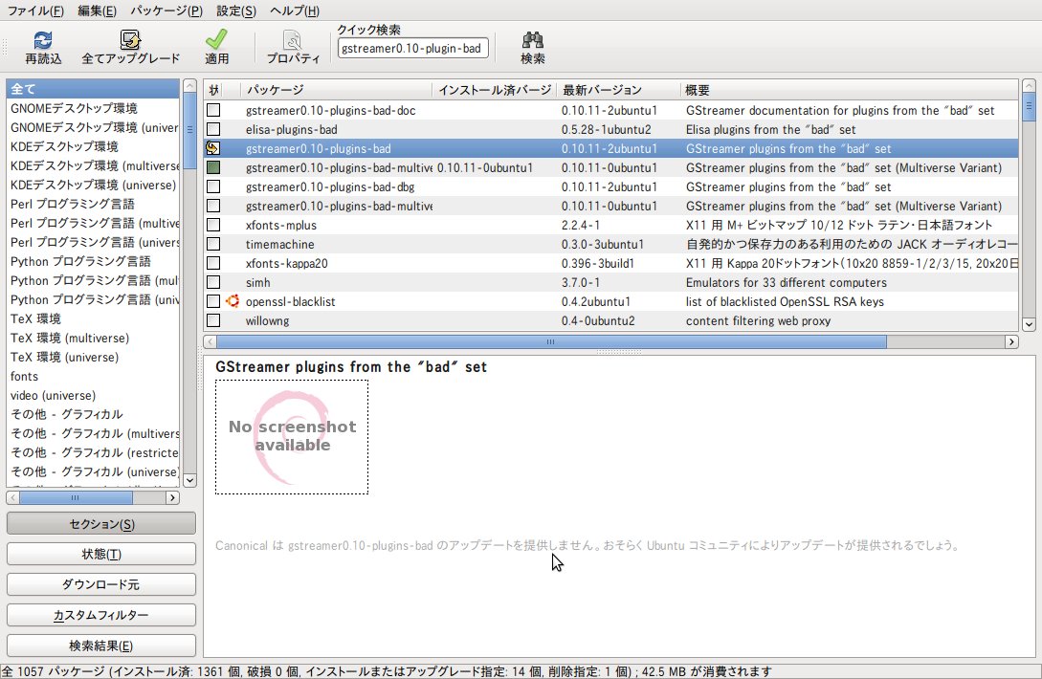
Task: Click the 'Emulators for 33 different computers' description
Action: [x=787, y=282]
